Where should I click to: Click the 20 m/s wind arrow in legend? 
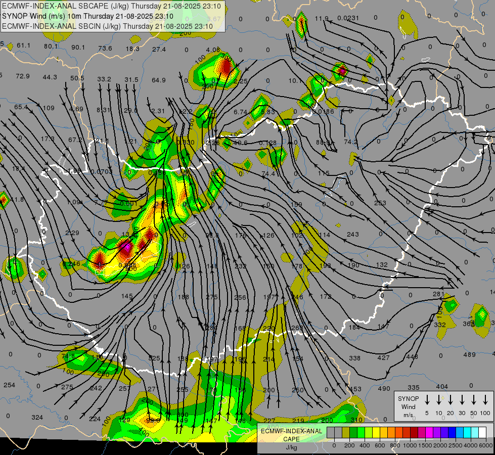click(x=451, y=400)
